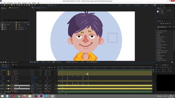
Task: Select the Type tool
Action: (x=22, y=5)
